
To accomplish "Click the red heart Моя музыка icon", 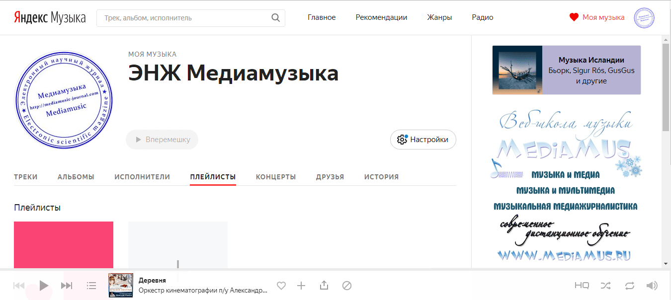I will pos(574,17).
